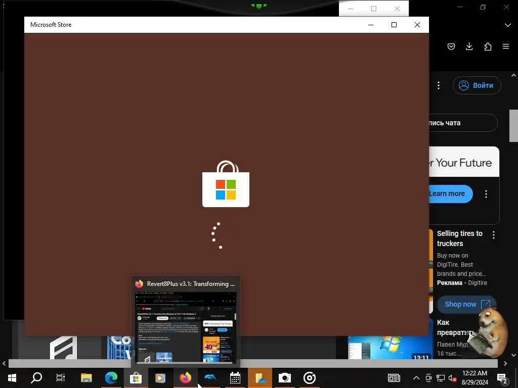Click the Learn more ad button
518x388 pixels.
[450, 193]
